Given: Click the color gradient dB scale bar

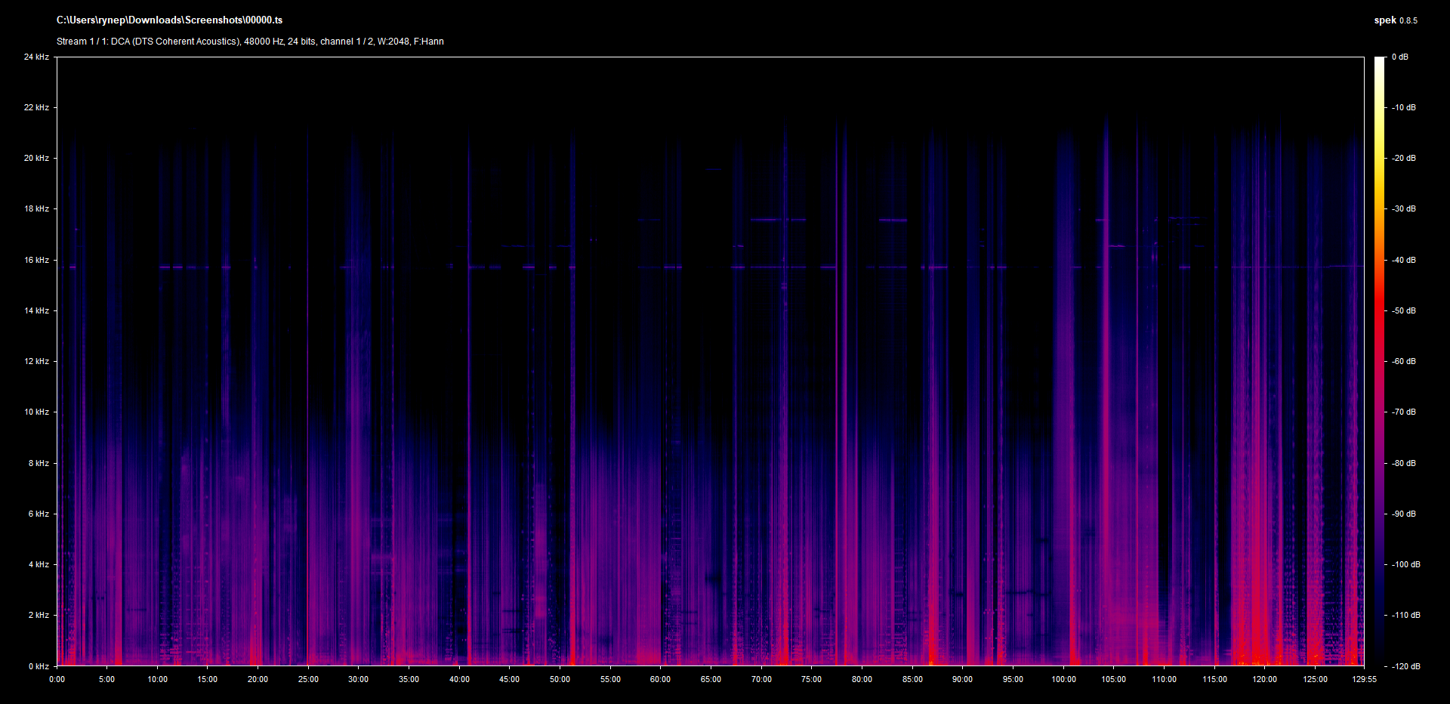Looking at the screenshot, I should (1380, 361).
